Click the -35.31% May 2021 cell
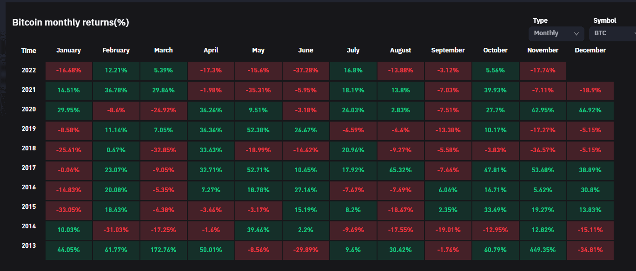 click(x=258, y=90)
